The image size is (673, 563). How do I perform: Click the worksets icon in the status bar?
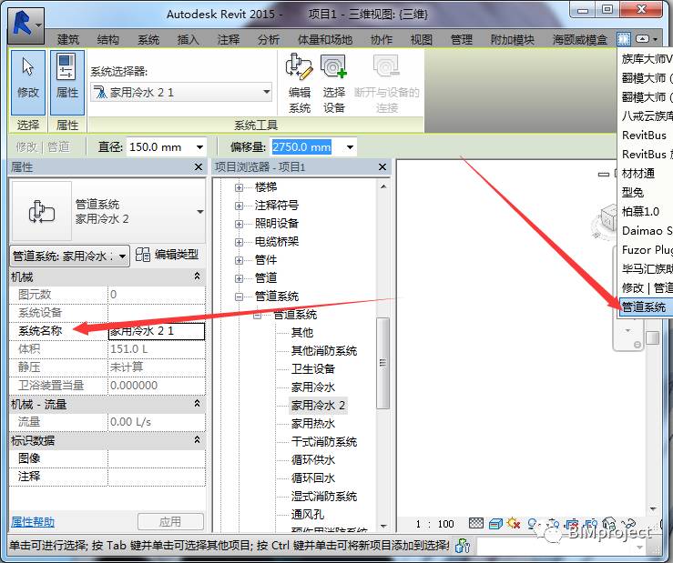[x=462, y=546]
